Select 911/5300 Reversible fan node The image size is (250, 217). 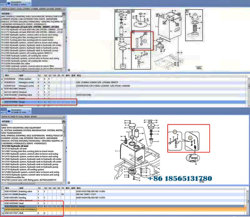coord(13,177)
